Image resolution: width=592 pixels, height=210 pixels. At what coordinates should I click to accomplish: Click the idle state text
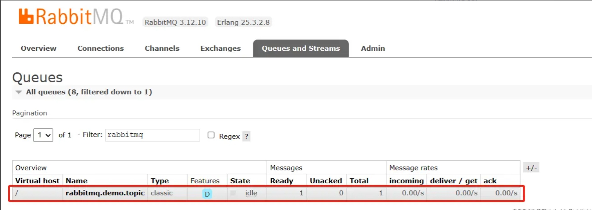[x=251, y=193]
